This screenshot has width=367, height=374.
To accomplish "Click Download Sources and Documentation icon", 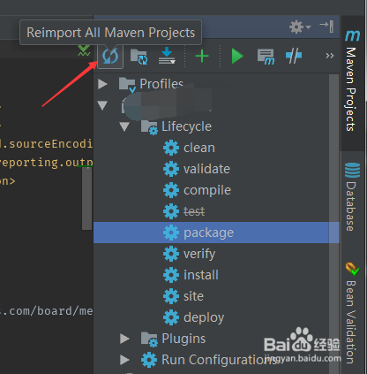I will pyautogui.click(x=167, y=56).
